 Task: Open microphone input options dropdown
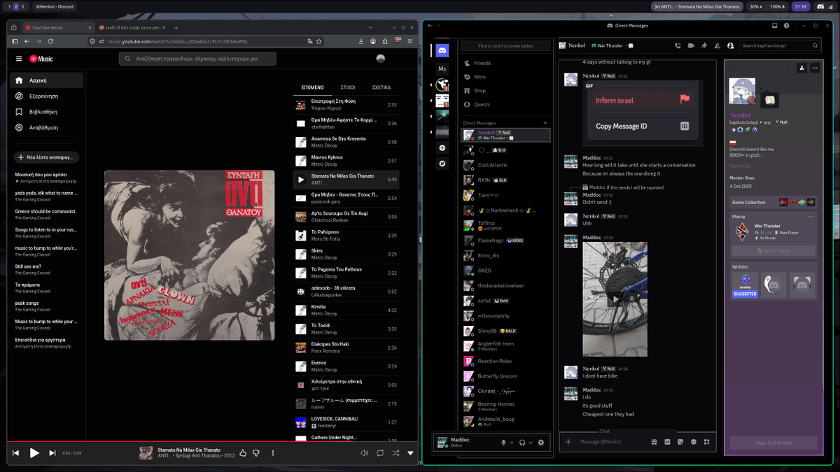coord(512,443)
